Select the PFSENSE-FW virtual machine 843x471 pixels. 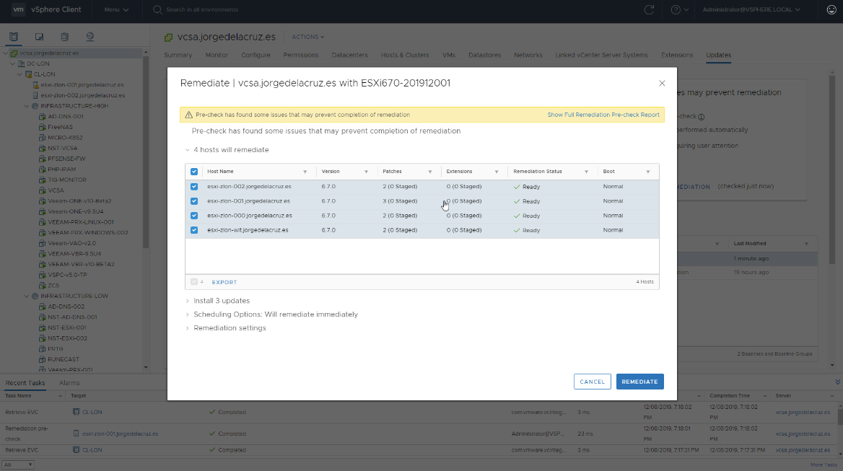pos(66,159)
